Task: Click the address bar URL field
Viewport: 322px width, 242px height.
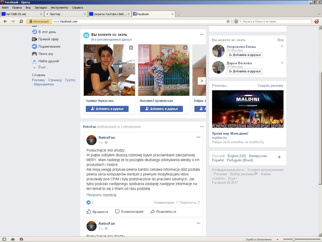Action: pyautogui.click(x=138, y=21)
